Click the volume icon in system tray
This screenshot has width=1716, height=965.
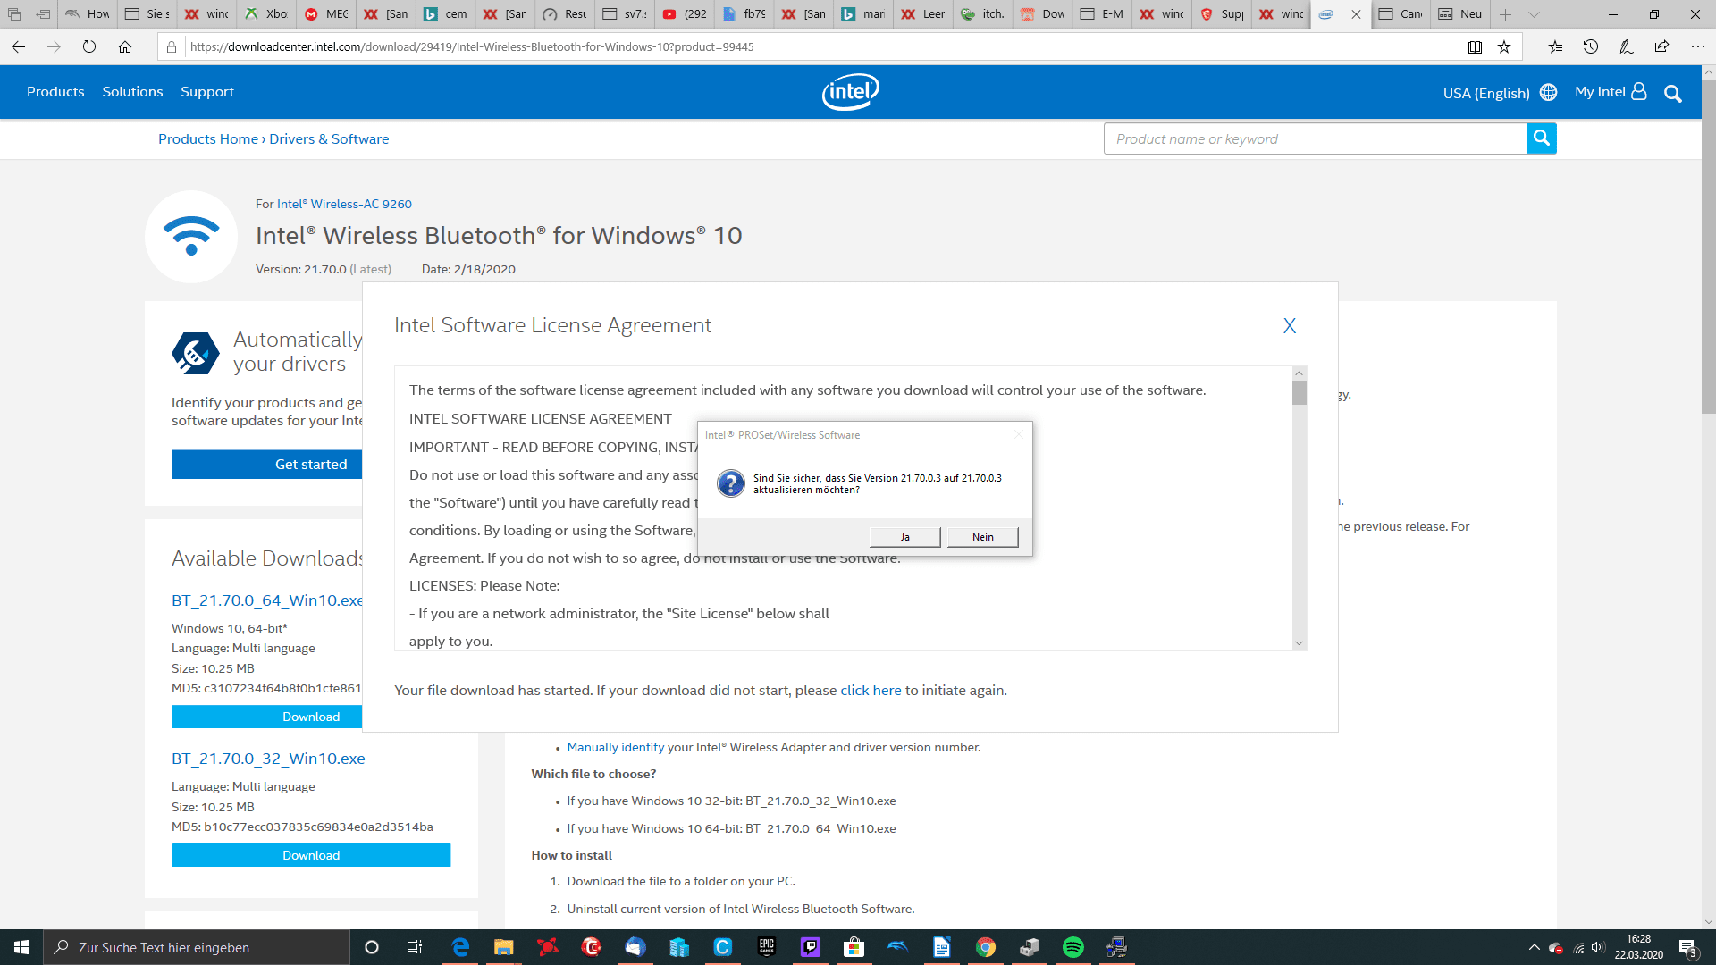click(x=1598, y=947)
